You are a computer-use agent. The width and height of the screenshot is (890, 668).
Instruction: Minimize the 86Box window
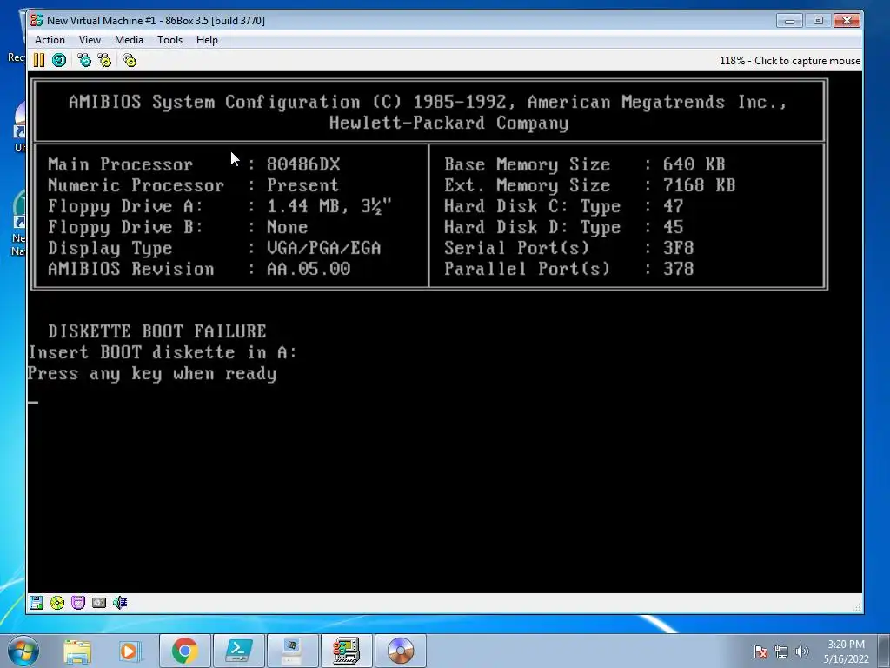[789, 21]
